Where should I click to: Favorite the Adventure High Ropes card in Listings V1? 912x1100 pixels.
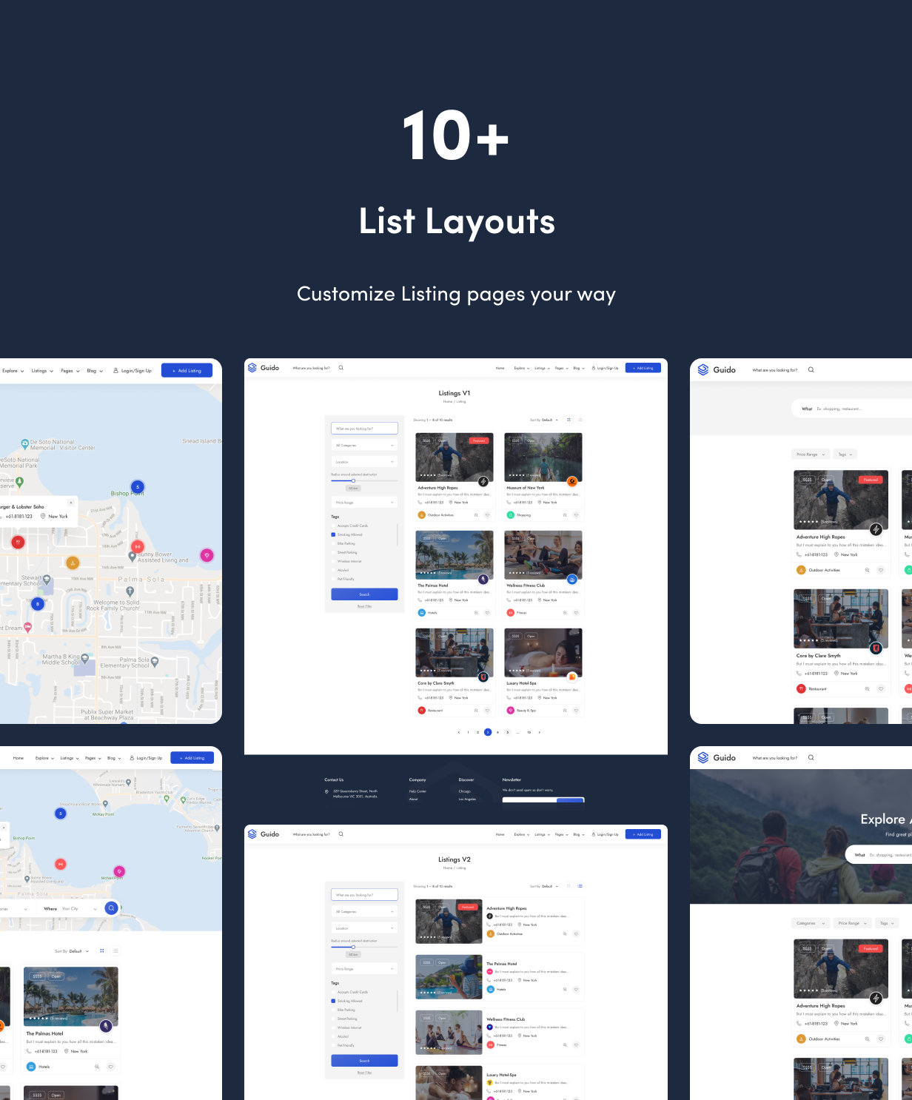coord(487,515)
